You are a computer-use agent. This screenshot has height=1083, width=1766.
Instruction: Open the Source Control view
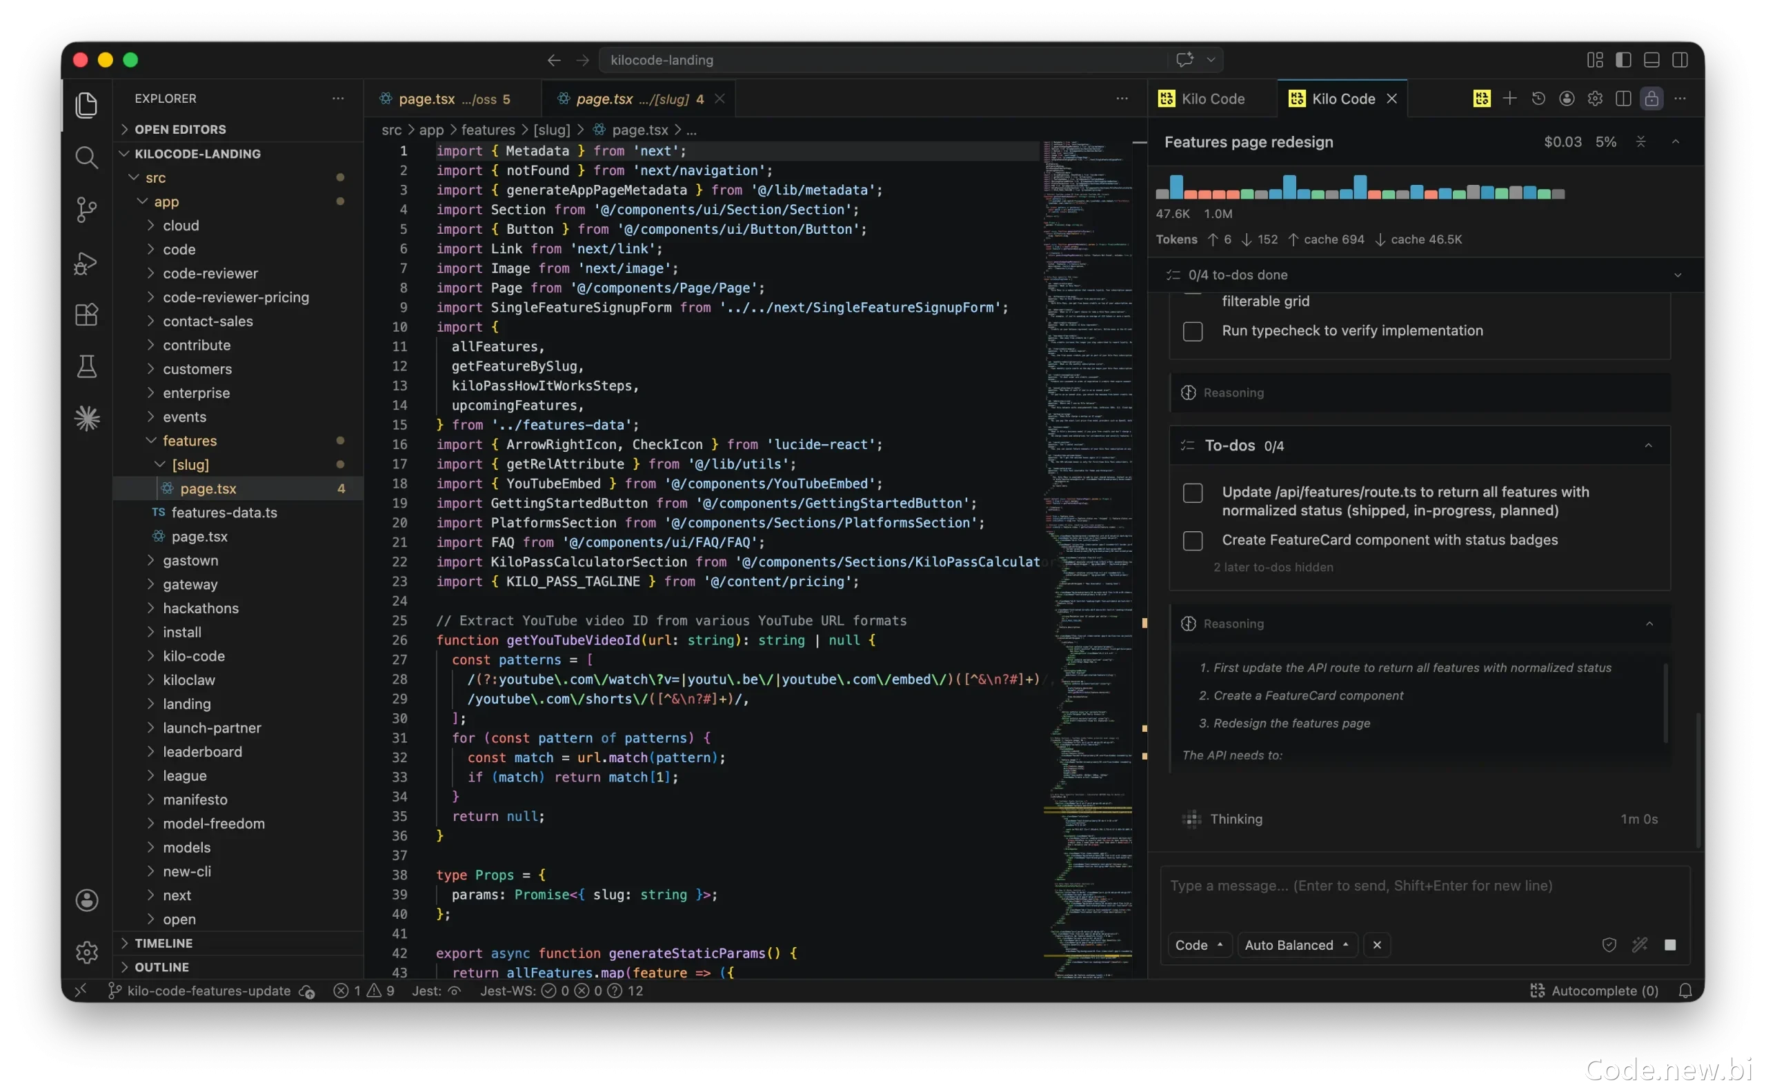86,209
